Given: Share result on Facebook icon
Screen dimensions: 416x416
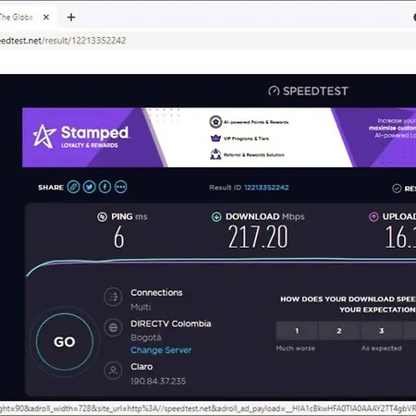Looking at the screenshot, I should tap(104, 187).
